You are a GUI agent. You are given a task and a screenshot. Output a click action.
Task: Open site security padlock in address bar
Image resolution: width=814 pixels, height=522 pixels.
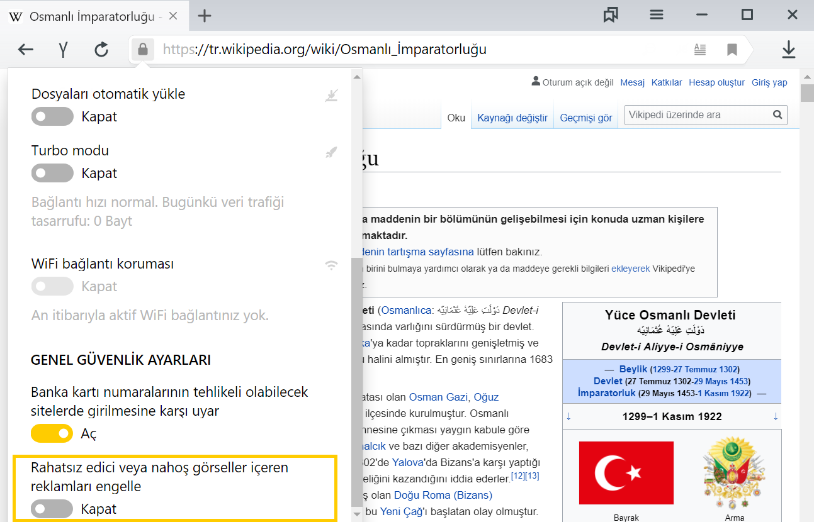click(143, 49)
